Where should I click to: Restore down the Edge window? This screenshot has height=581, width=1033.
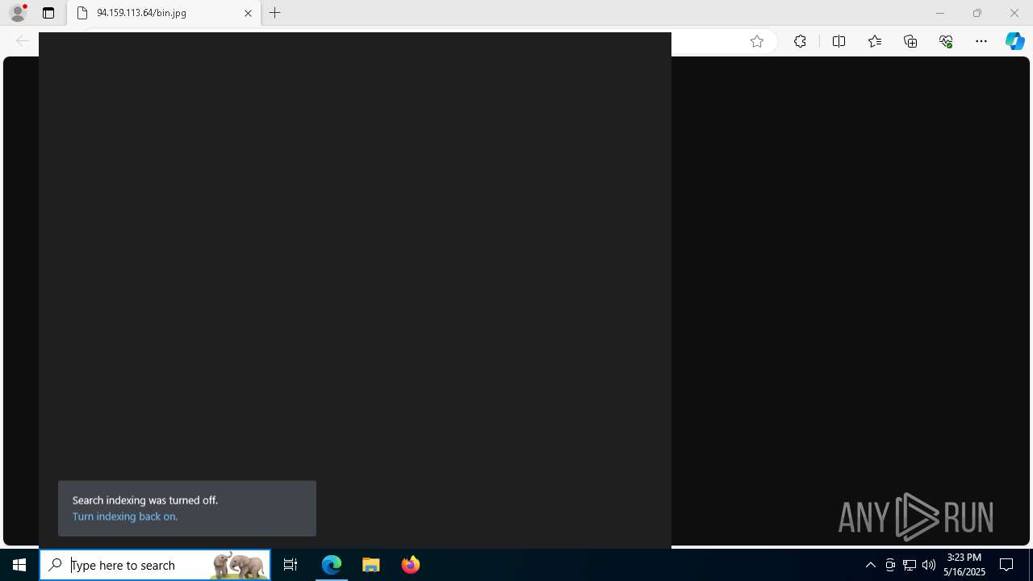(977, 13)
